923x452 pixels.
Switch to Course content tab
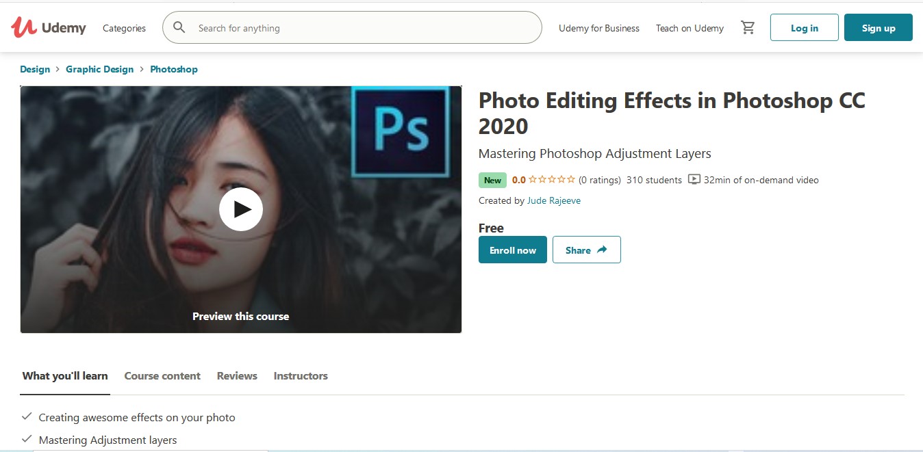coord(162,376)
